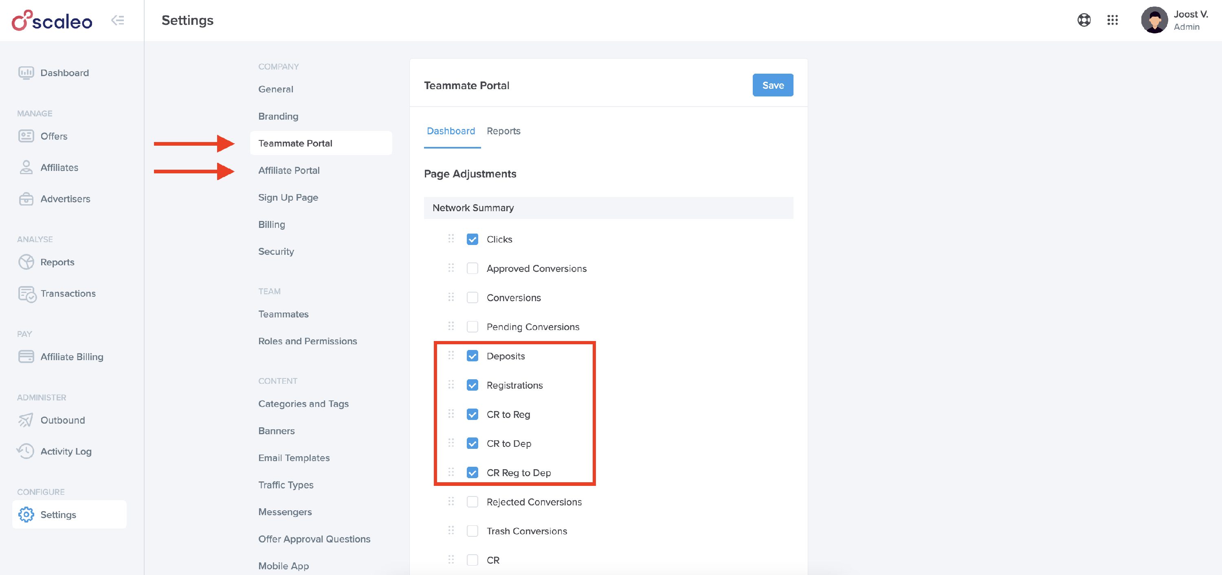
Task: Open Affiliate Portal settings page
Action: click(x=289, y=170)
